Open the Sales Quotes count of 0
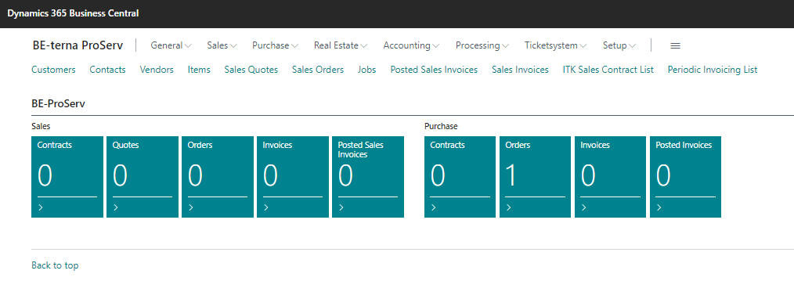The width and height of the screenshot is (794, 292). [x=120, y=175]
